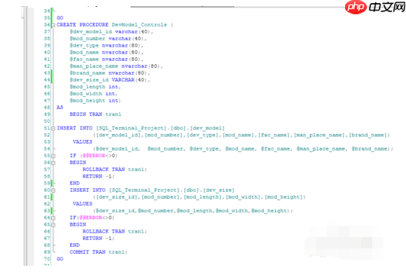Collapse the INSERT INTO fold at line 51
Viewport: 406px width, 274px height.
pyautogui.click(x=53, y=128)
